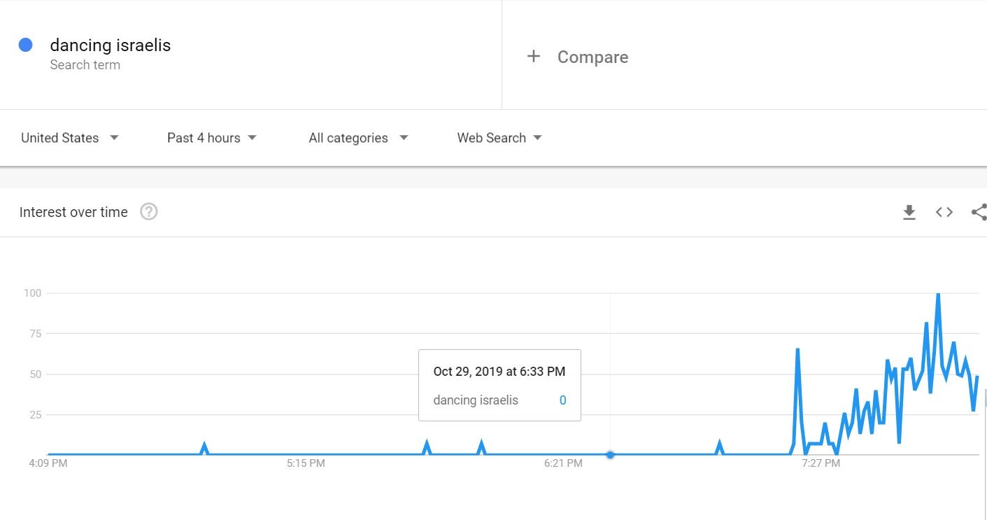Screen dimensions: 987x520
Task: Expand the Past 4 hours time range dropdown
Action: [x=212, y=138]
